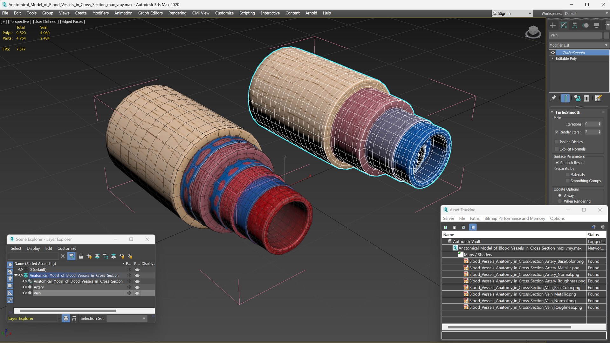Open Scene Explorer Customize menu
The width and height of the screenshot is (610, 343).
coord(67,248)
